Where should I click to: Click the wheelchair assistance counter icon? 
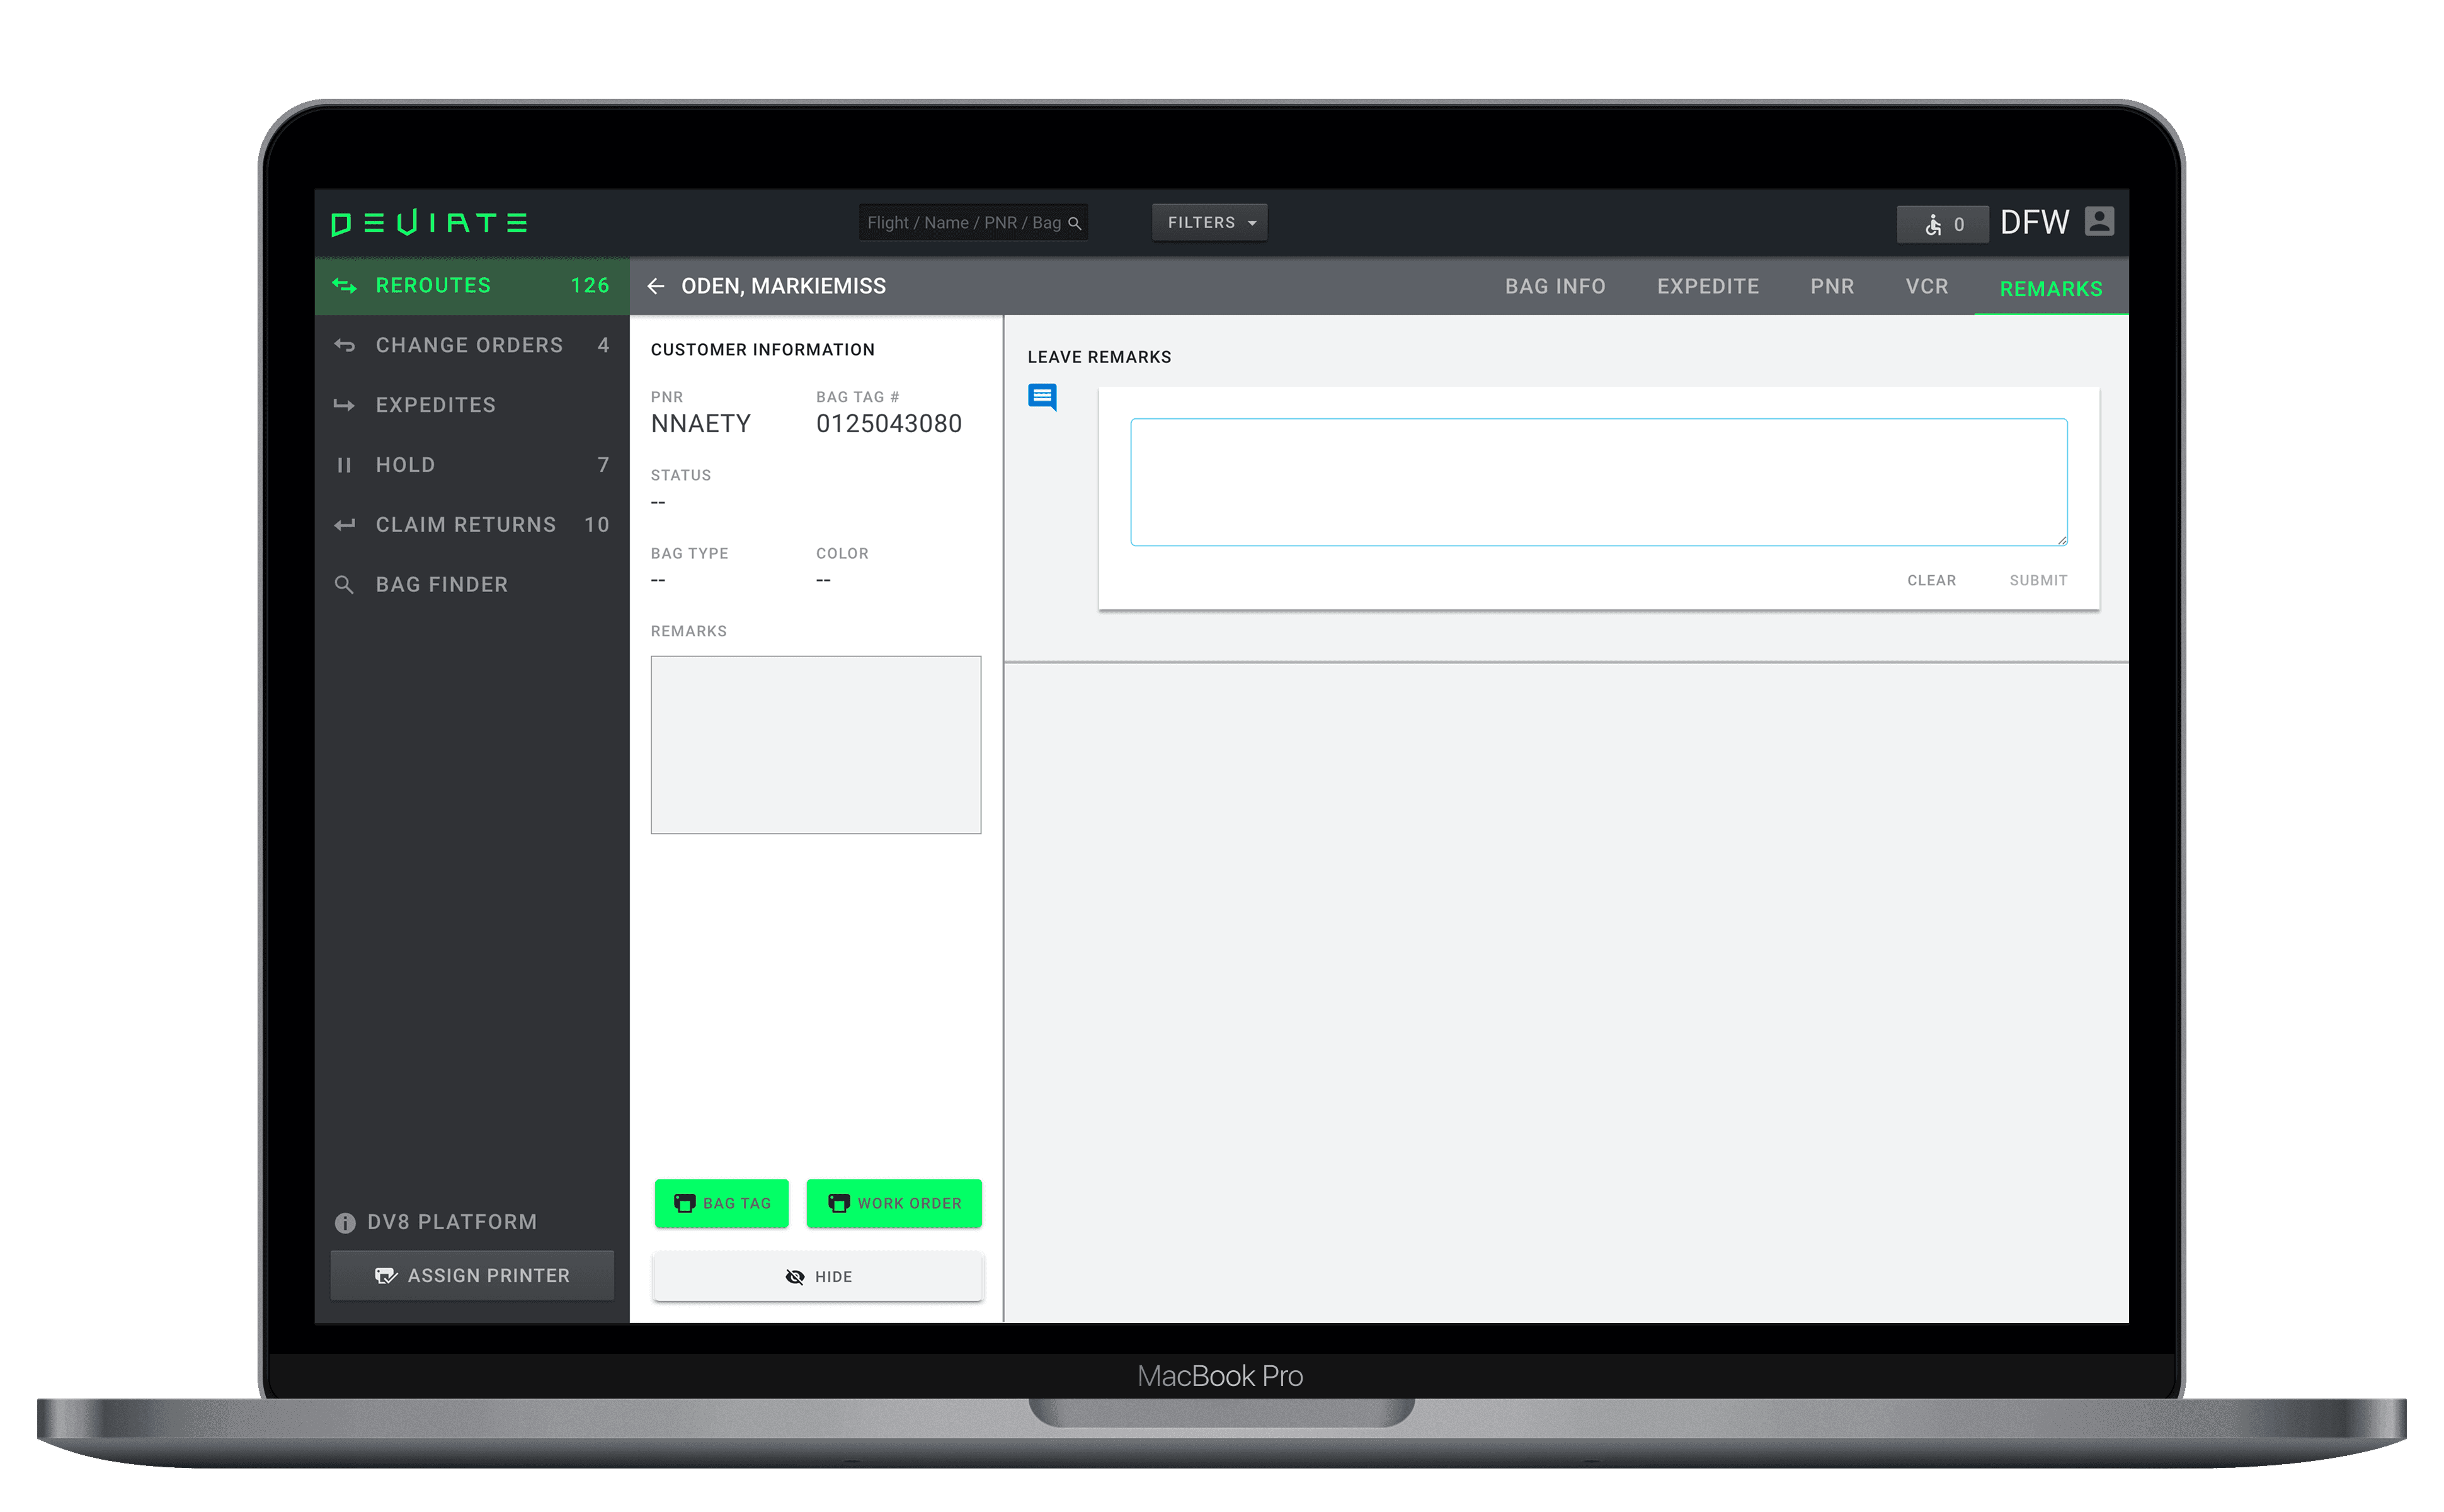coord(1933,225)
